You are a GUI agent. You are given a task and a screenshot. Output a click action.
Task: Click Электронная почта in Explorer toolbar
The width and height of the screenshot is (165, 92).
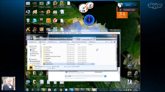tap(64, 42)
